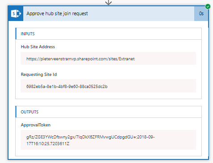Collapse the Approve hub site join request header

(109, 13)
